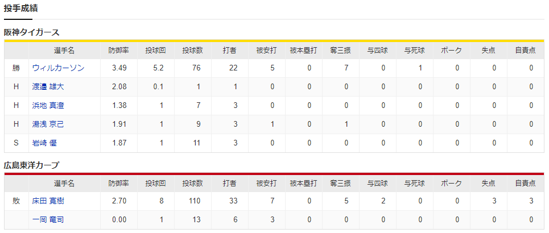The height and width of the screenshot is (233, 549).
Task: Click the S mark beside 岩崎 優
Action: click(16, 143)
